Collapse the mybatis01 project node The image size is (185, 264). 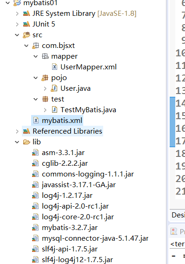tap(8, 3)
